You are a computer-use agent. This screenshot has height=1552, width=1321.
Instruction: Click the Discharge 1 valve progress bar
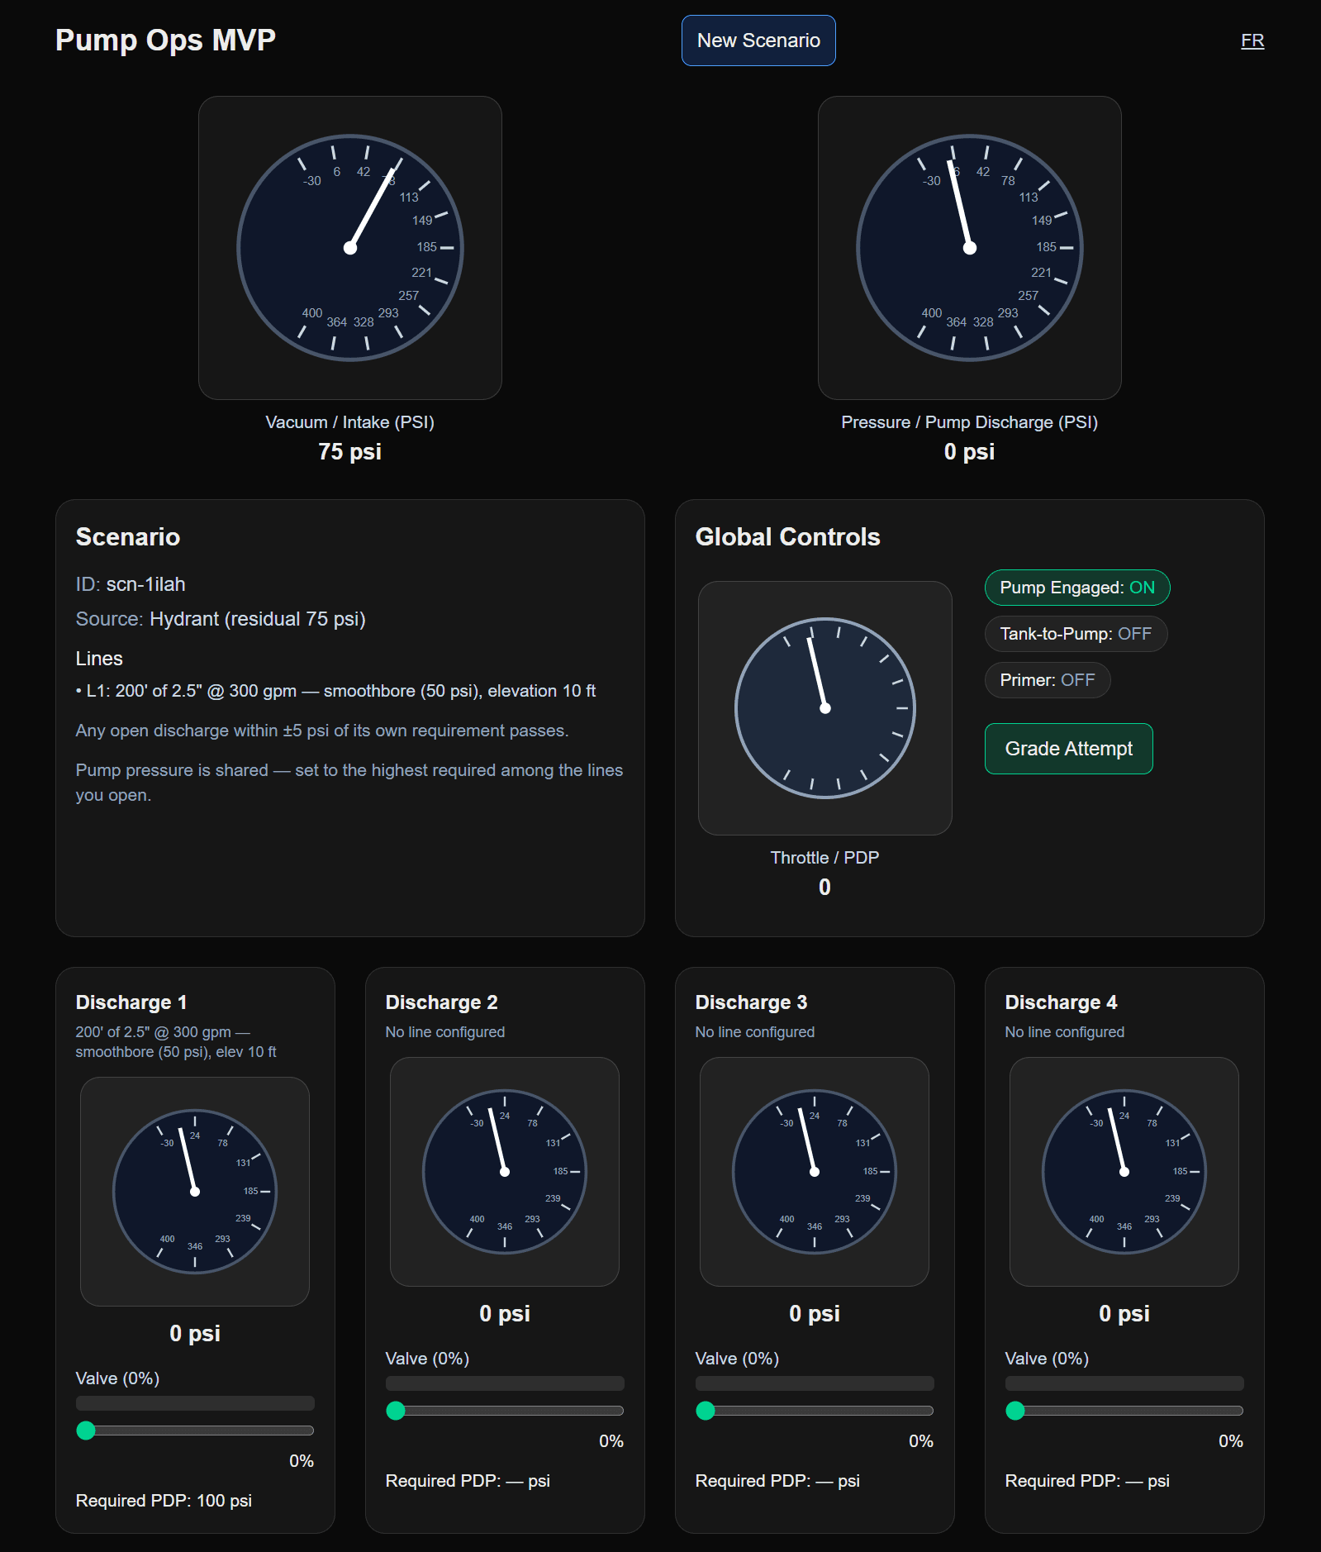tap(195, 1403)
